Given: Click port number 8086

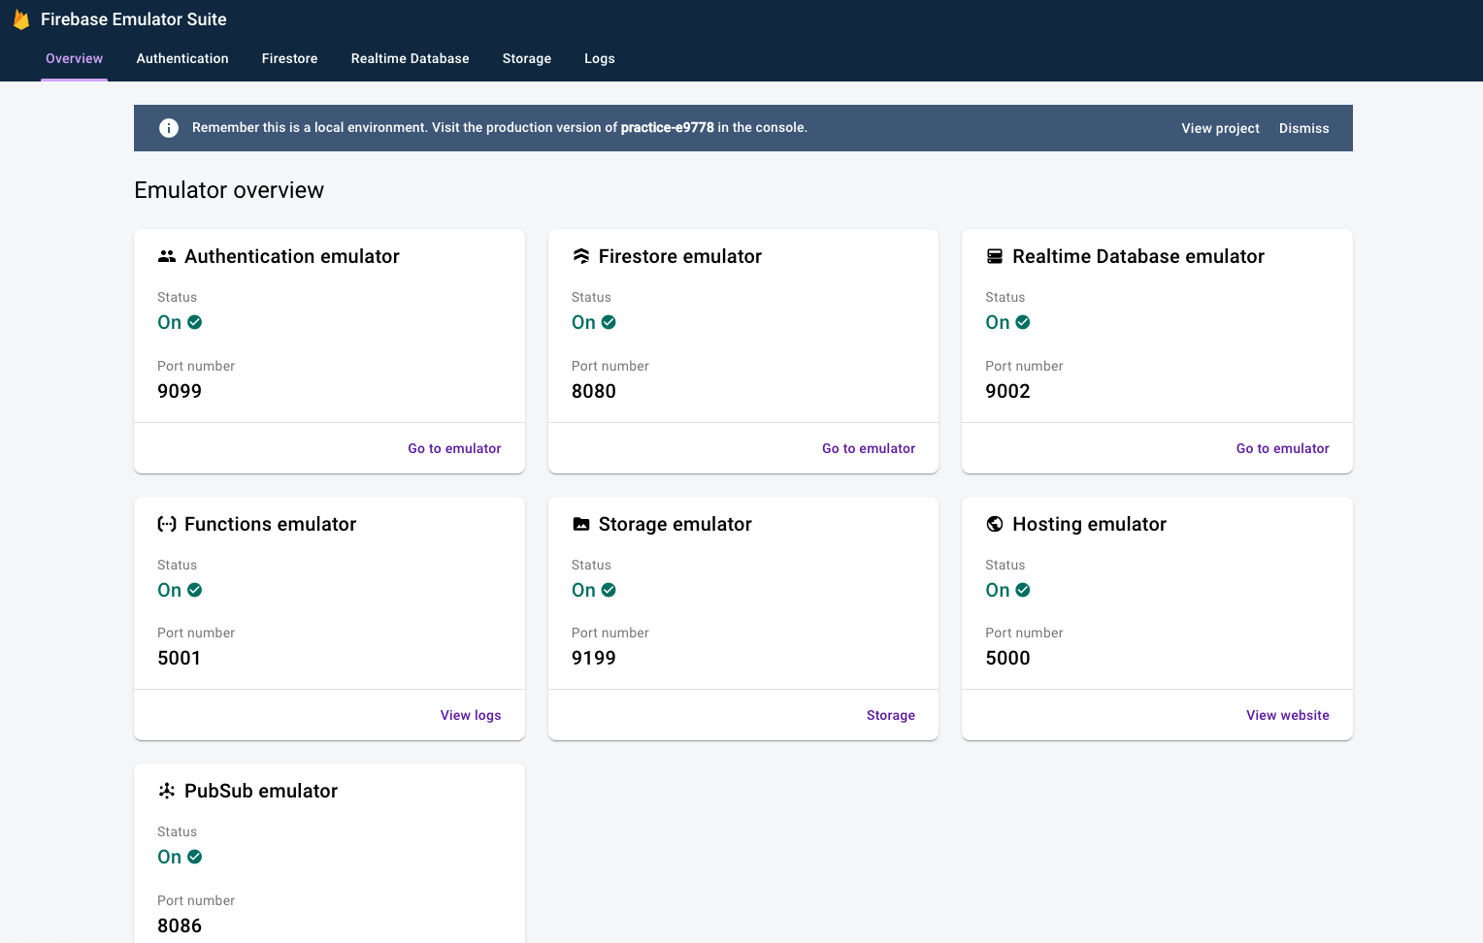Looking at the screenshot, I should click(180, 926).
